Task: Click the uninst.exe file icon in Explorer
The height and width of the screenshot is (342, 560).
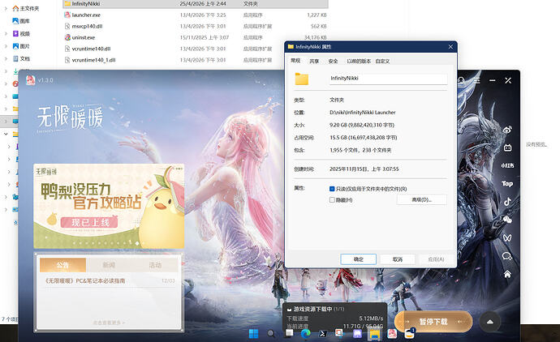Action: [x=67, y=37]
